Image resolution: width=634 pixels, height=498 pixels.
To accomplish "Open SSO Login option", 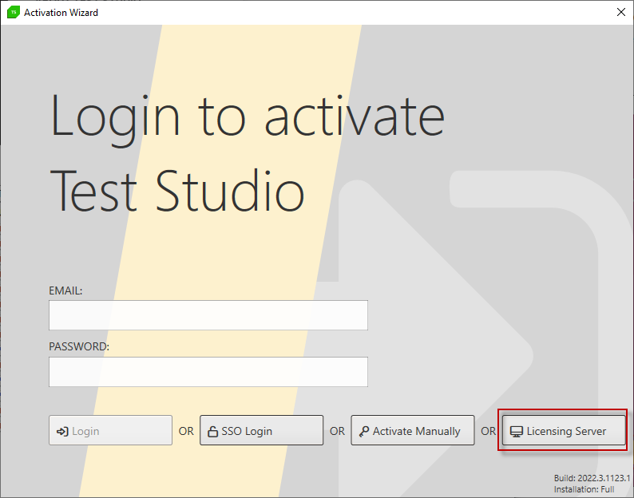I will click(x=262, y=430).
